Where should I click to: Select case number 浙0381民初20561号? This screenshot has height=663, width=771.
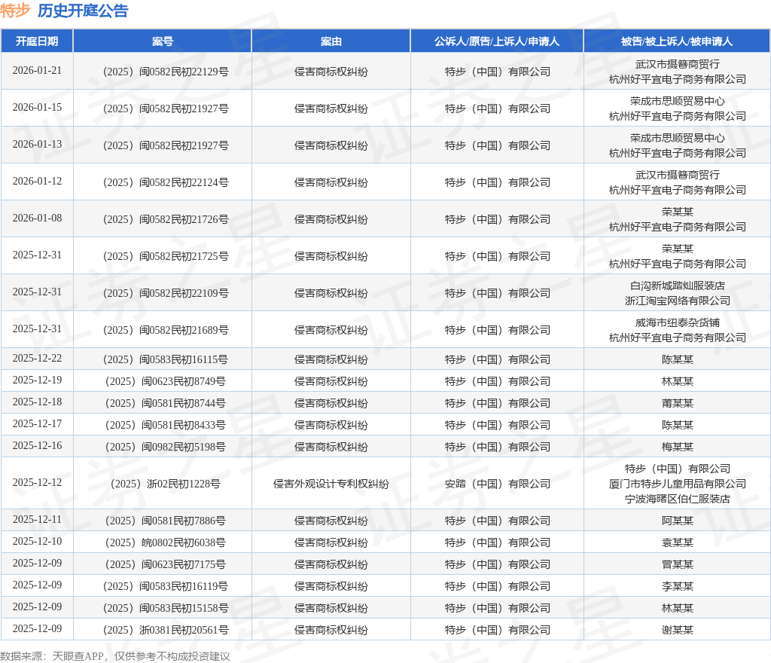[x=166, y=630]
